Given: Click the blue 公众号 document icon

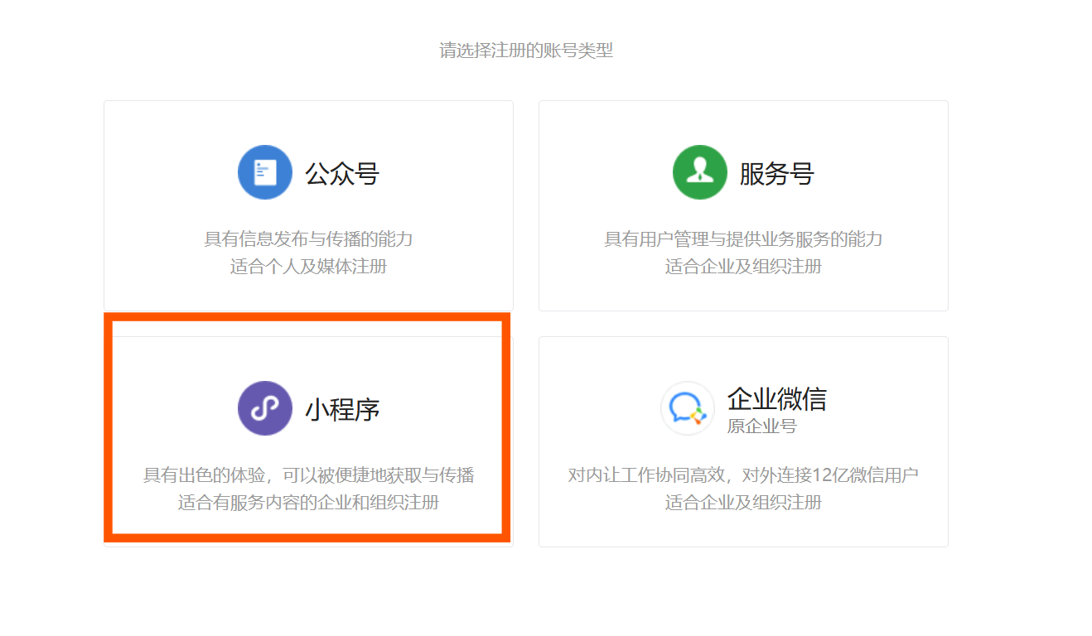Looking at the screenshot, I should point(265,172).
